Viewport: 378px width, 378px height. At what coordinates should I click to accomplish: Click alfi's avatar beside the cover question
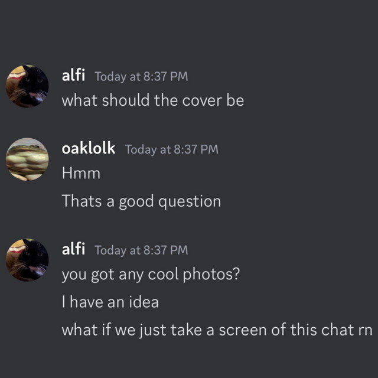(x=27, y=86)
